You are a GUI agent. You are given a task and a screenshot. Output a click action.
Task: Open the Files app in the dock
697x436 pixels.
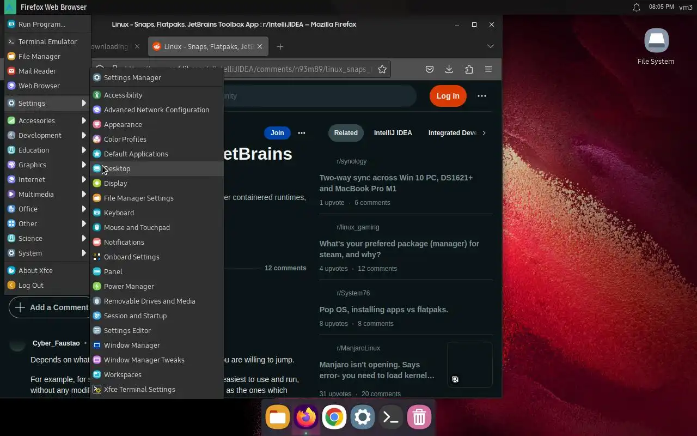click(x=278, y=417)
